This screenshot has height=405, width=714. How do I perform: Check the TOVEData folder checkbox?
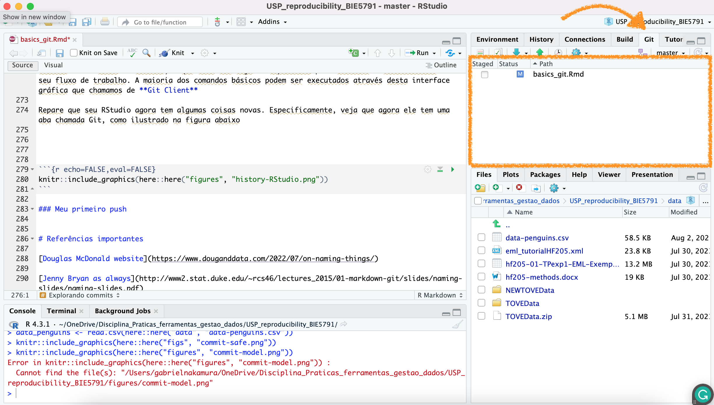(481, 303)
